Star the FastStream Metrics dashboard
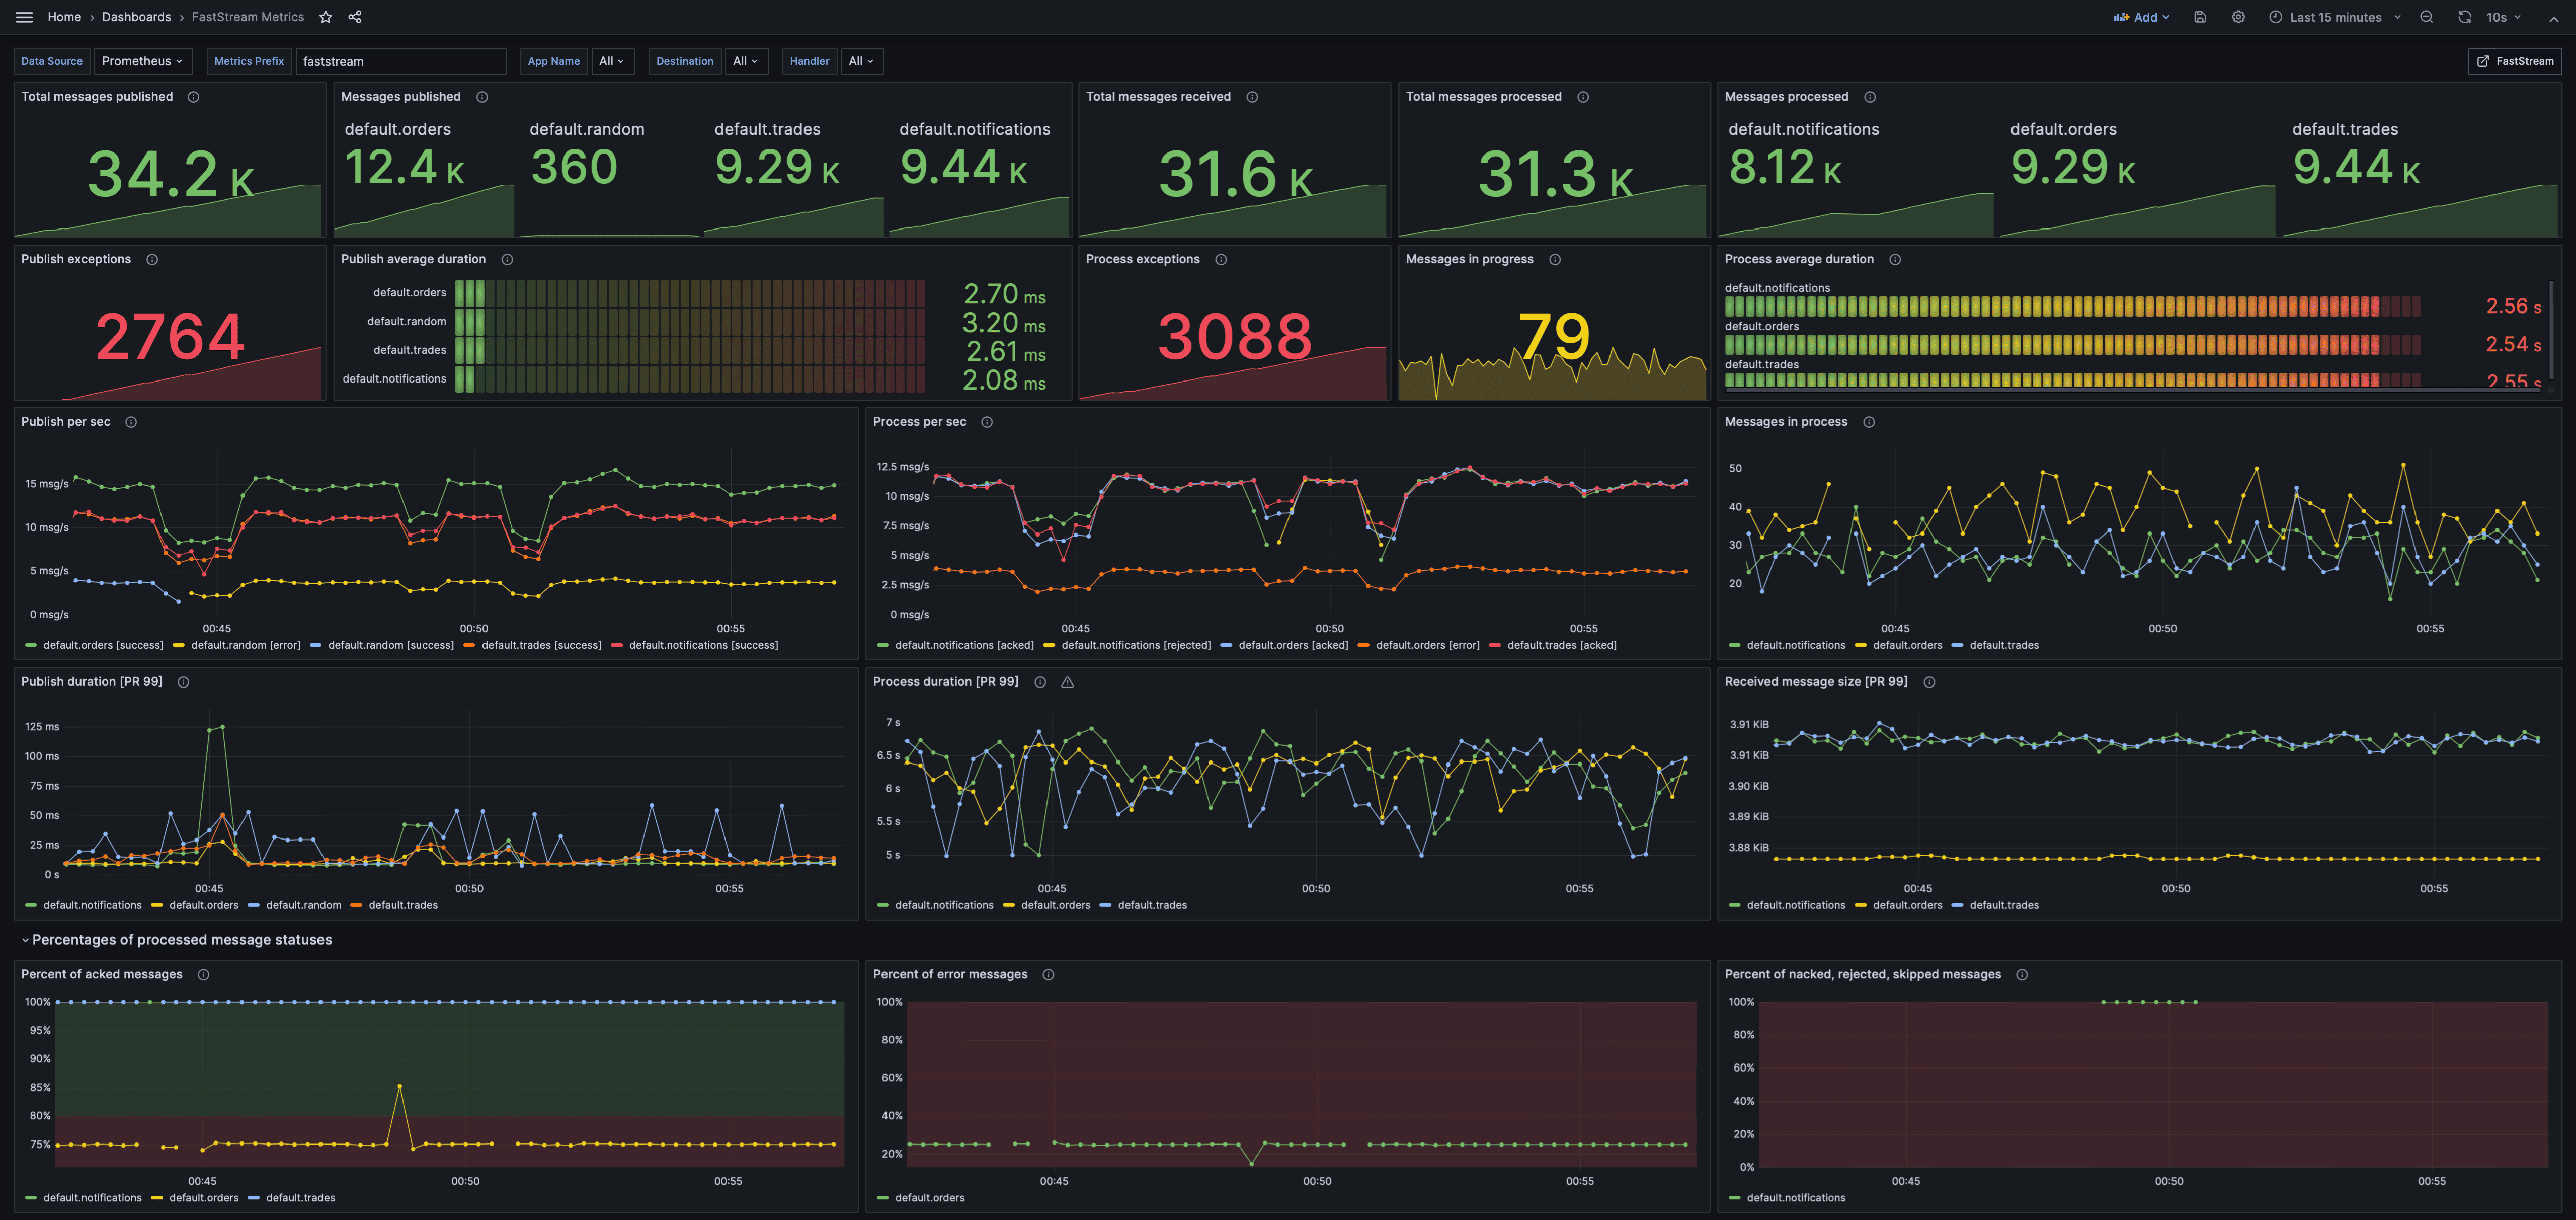Screen dimensions: 2576x1220 (x=325, y=17)
